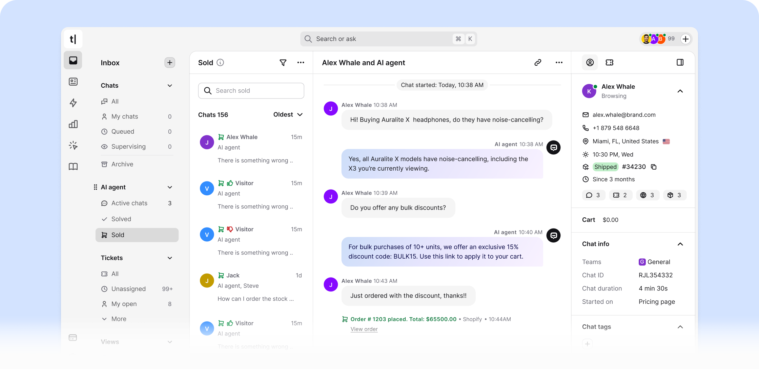Image resolution: width=759 pixels, height=369 pixels.
Task: Open Solved under AI agent section
Action: 121,219
